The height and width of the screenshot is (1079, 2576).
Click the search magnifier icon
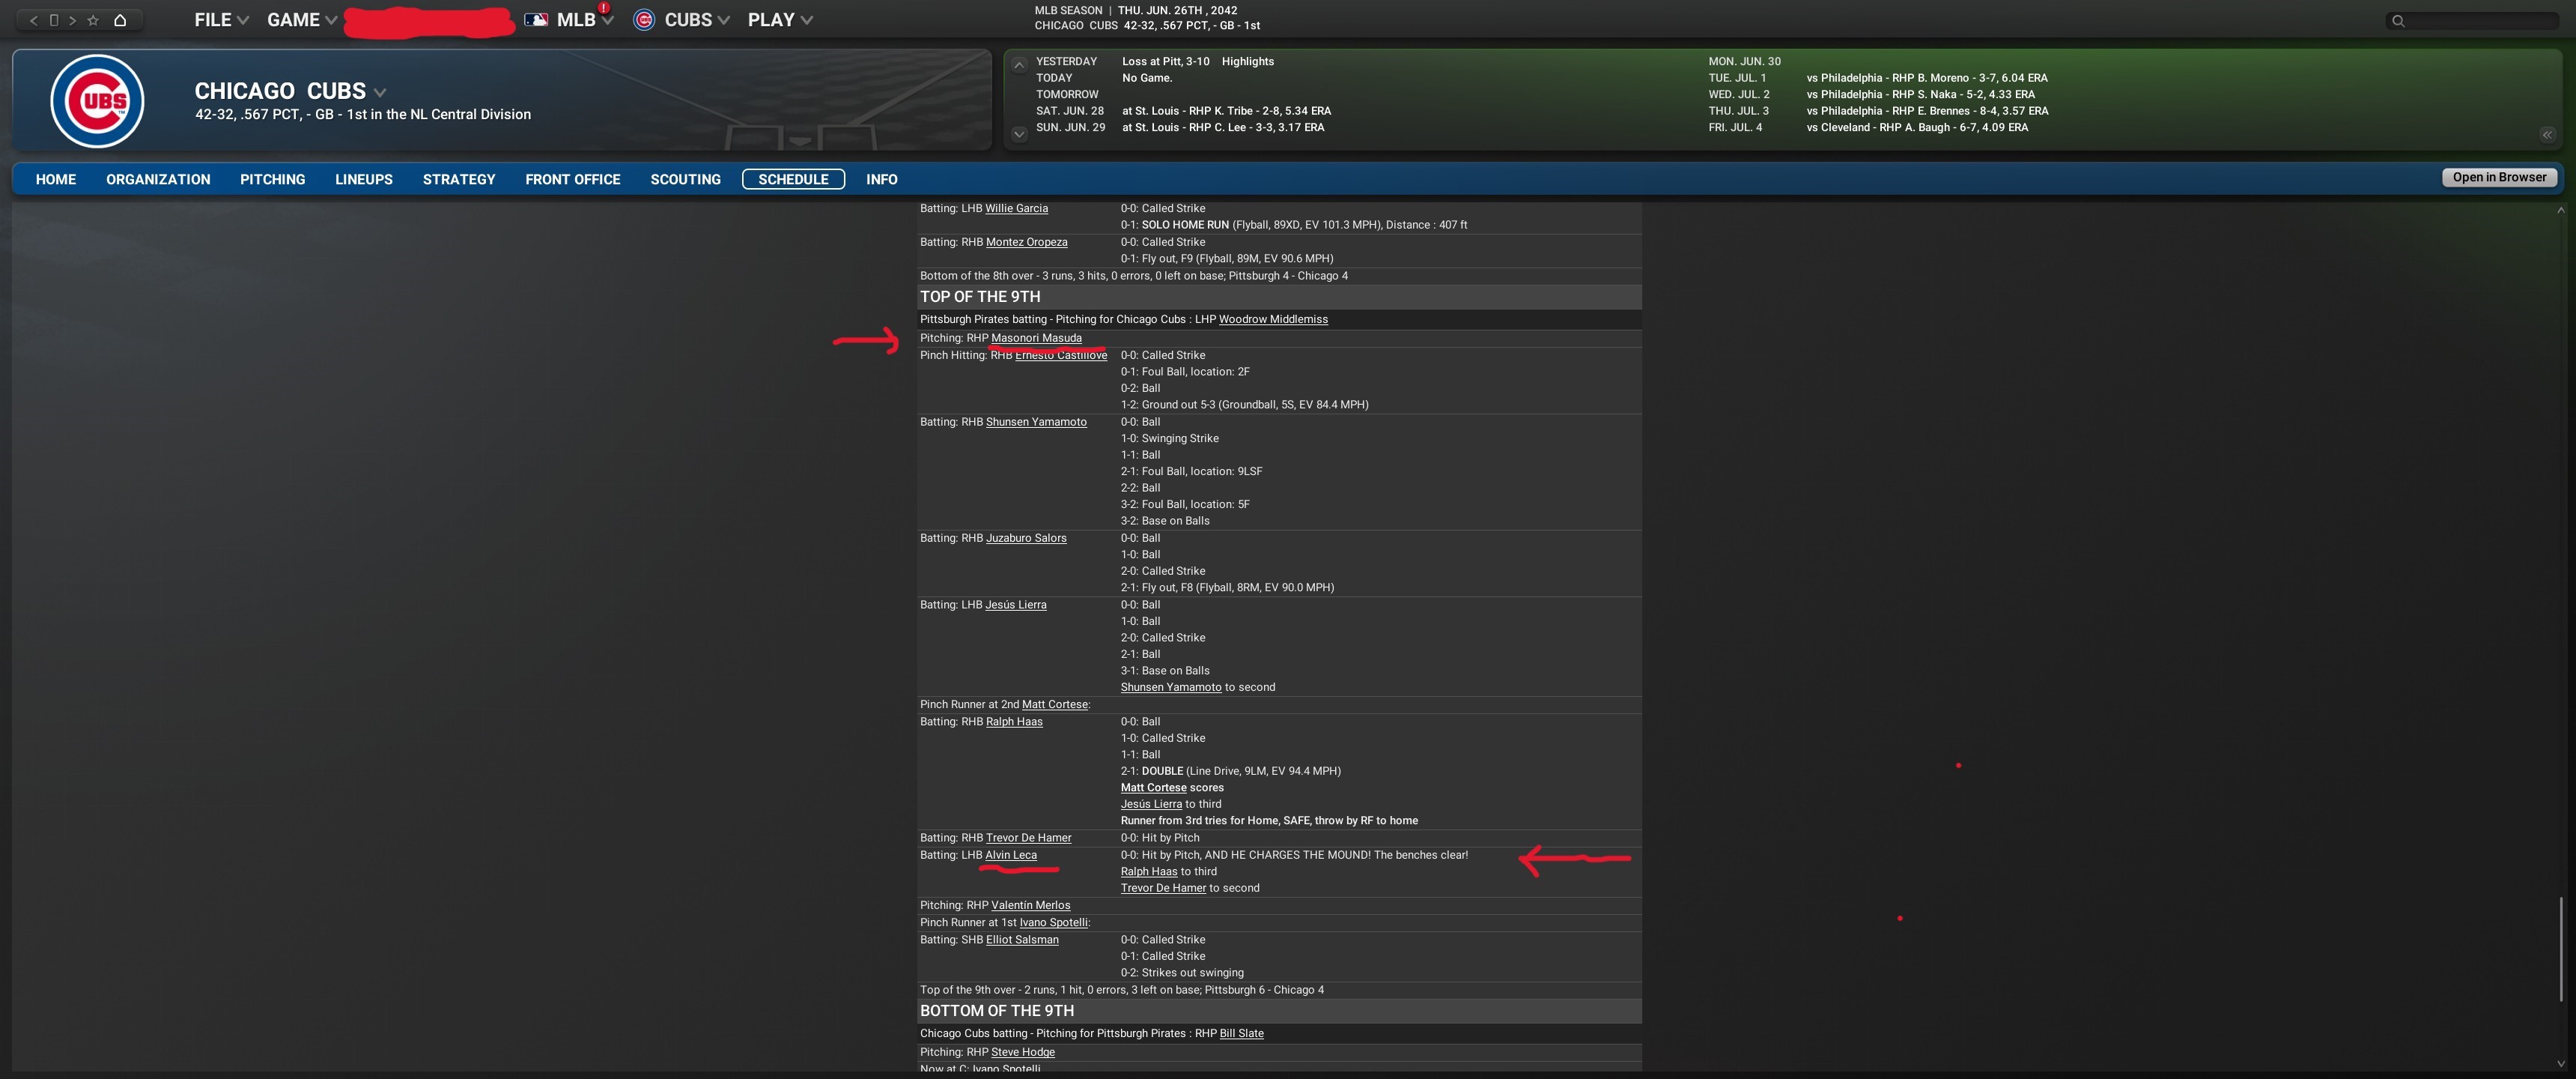tap(2397, 21)
